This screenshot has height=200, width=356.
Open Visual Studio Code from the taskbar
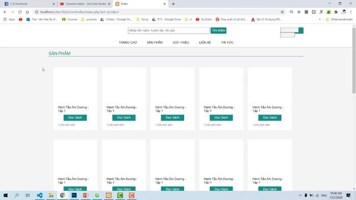(x=39, y=195)
